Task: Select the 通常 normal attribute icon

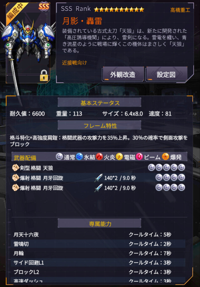Action: pyautogui.click(x=59, y=157)
